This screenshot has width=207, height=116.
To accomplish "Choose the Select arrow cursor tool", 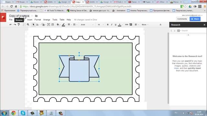I will coord(33,24).
